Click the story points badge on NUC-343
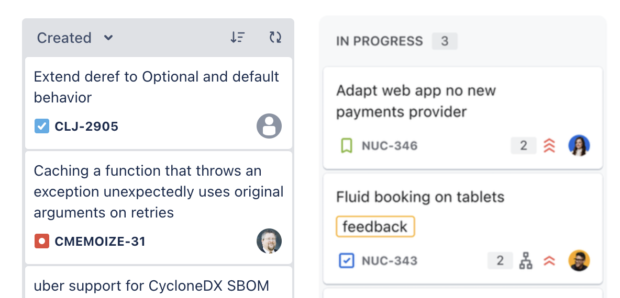620x298 pixels. [500, 260]
